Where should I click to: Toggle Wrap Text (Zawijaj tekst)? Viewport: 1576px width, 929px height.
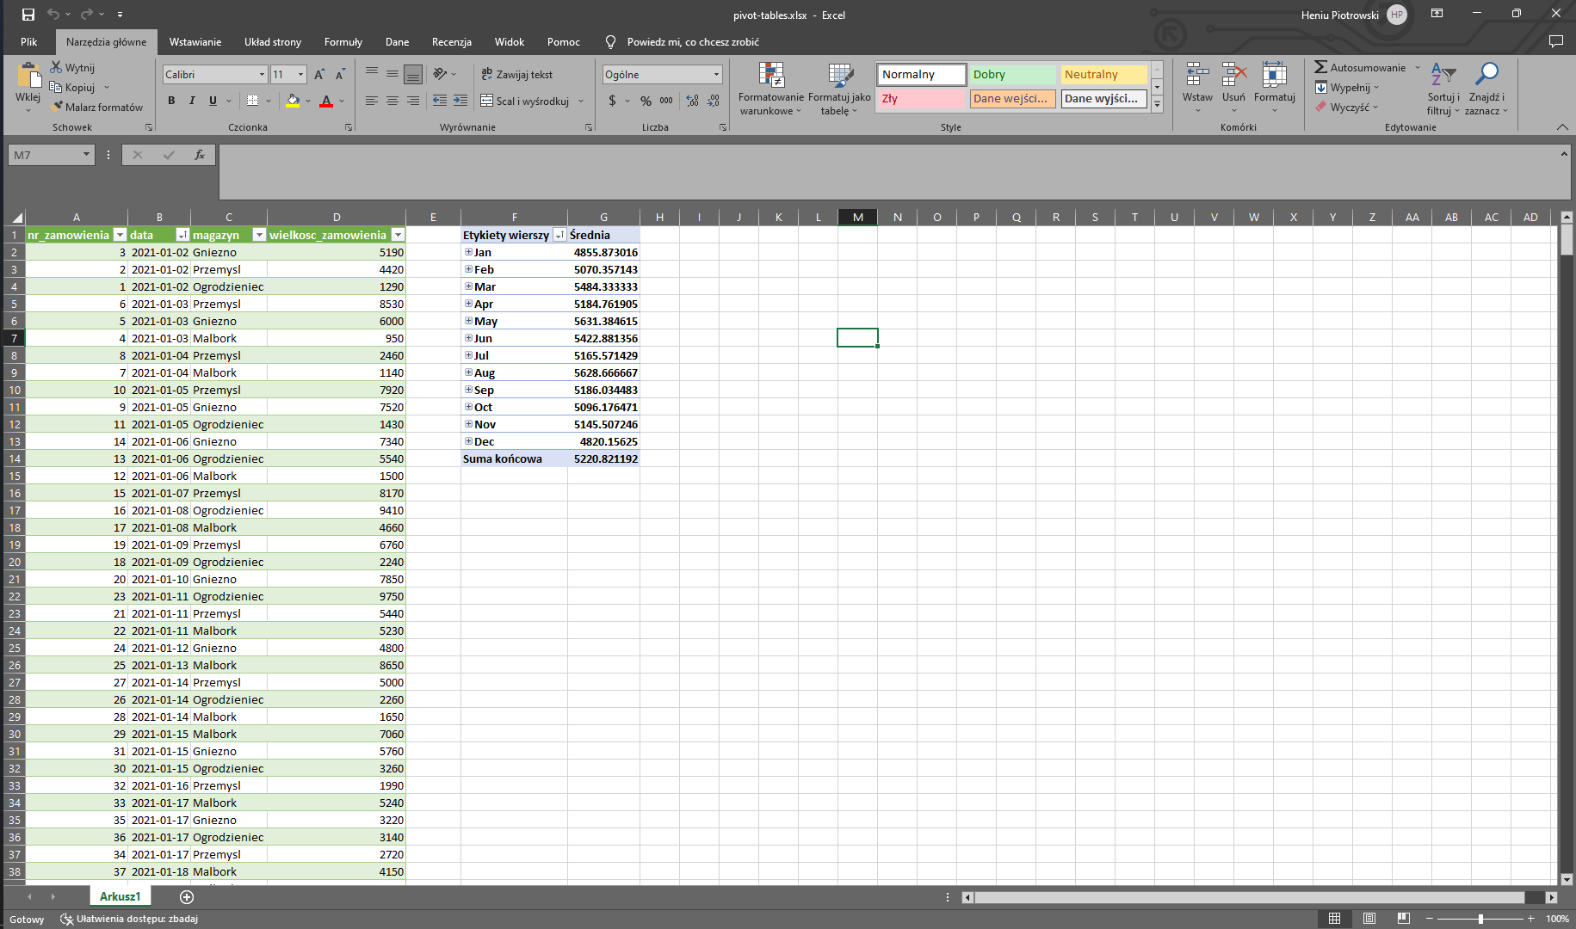[x=516, y=75]
